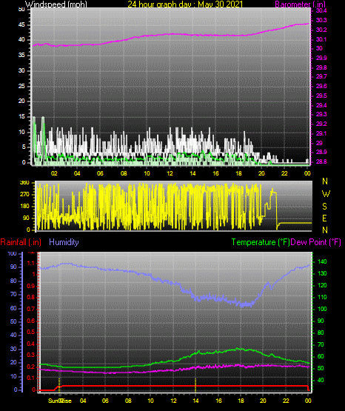Click the "E" compass direction label

click(x=324, y=218)
